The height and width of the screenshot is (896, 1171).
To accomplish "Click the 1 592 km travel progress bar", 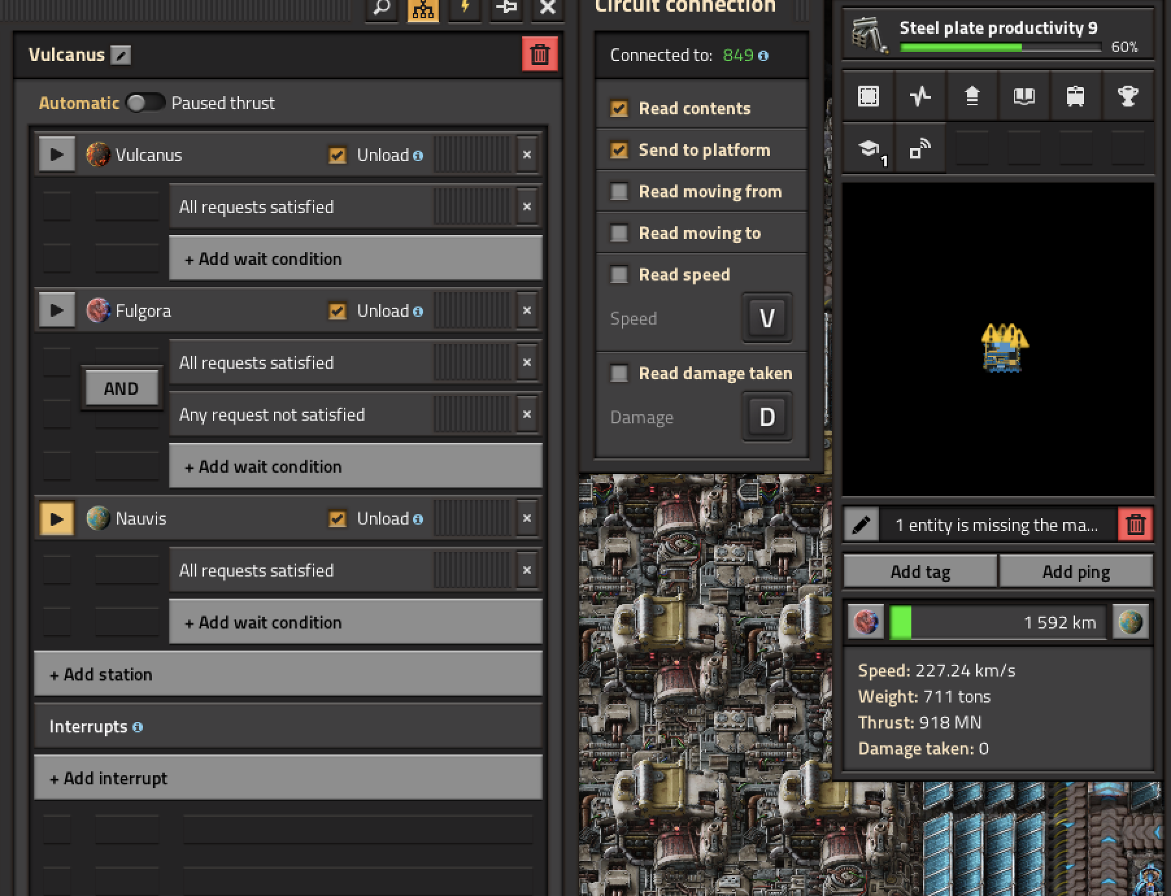I will click(998, 622).
